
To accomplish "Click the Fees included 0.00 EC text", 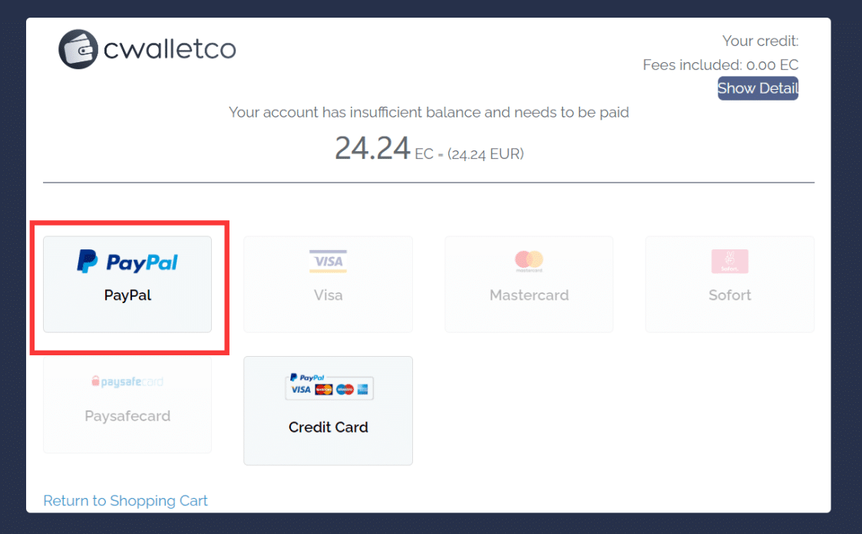I will (720, 65).
